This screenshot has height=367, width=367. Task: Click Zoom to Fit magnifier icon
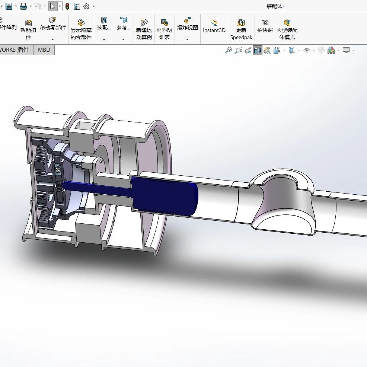[229, 50]
